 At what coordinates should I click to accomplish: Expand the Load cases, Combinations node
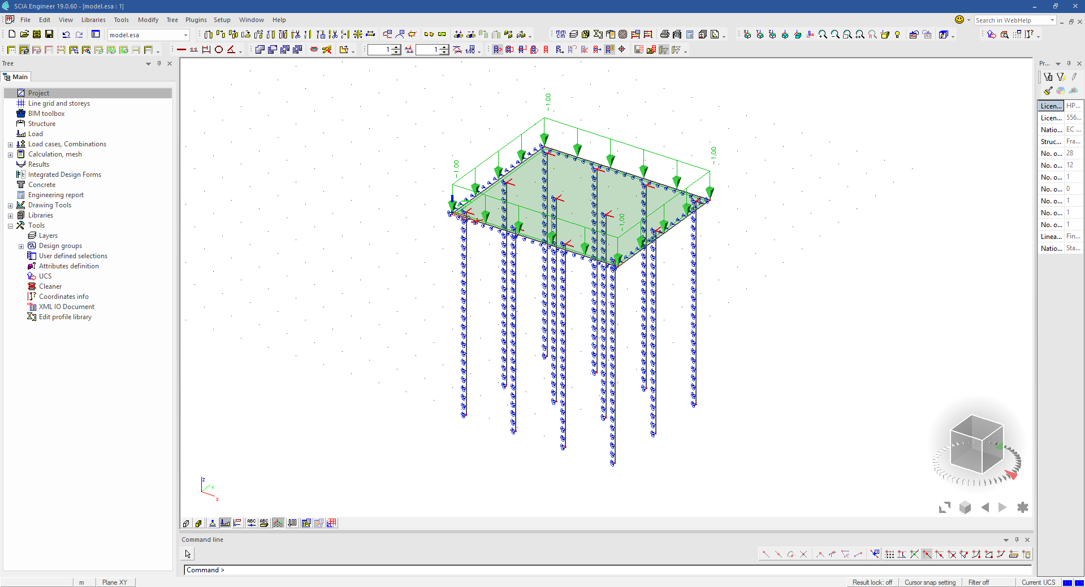[10, 145]
